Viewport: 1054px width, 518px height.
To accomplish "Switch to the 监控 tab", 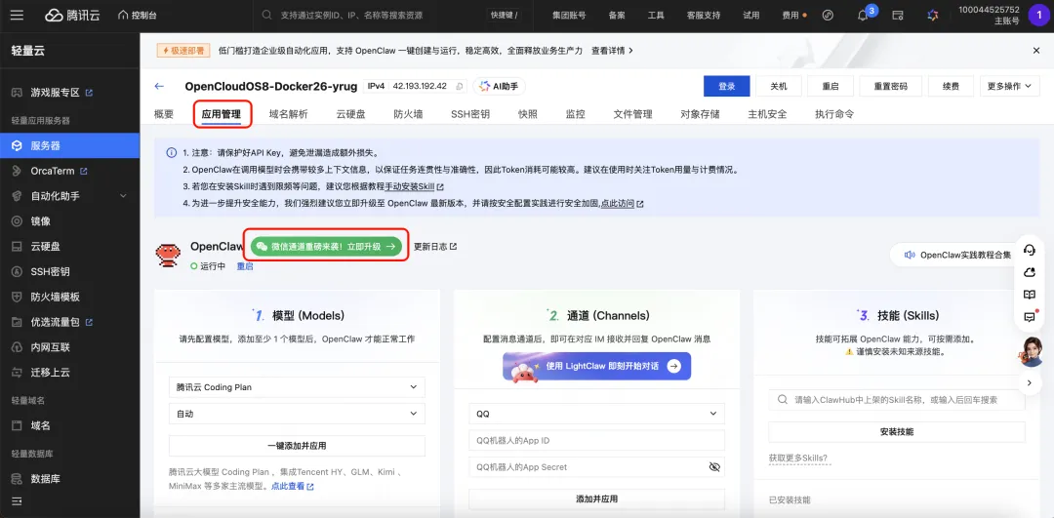I will click(x=576, y=114).
